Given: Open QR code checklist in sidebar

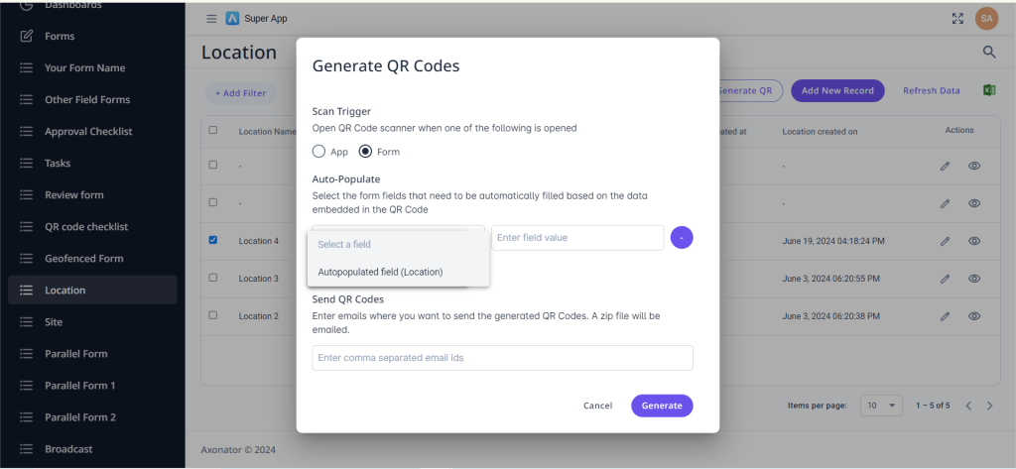Looking at the screenshot, I should tap(86, 227).
